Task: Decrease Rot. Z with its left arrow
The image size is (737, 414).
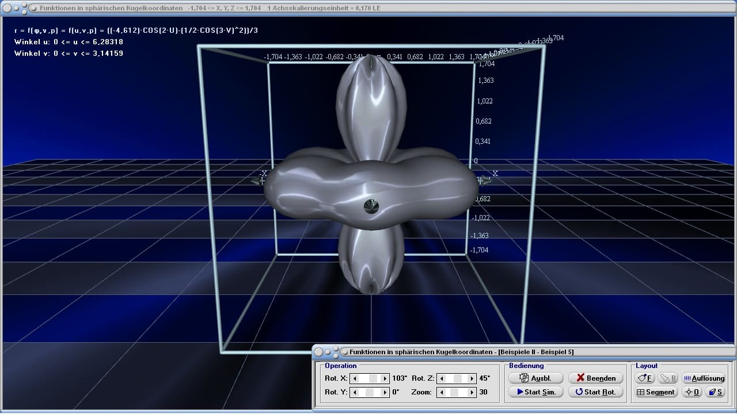Action: [x=441, y=378]
